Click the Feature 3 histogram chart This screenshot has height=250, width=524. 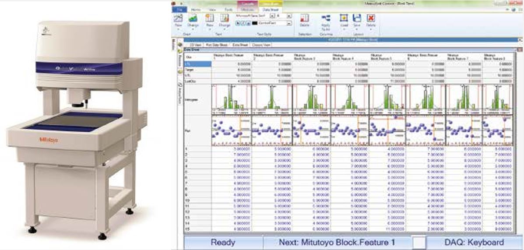coord(311,99)
